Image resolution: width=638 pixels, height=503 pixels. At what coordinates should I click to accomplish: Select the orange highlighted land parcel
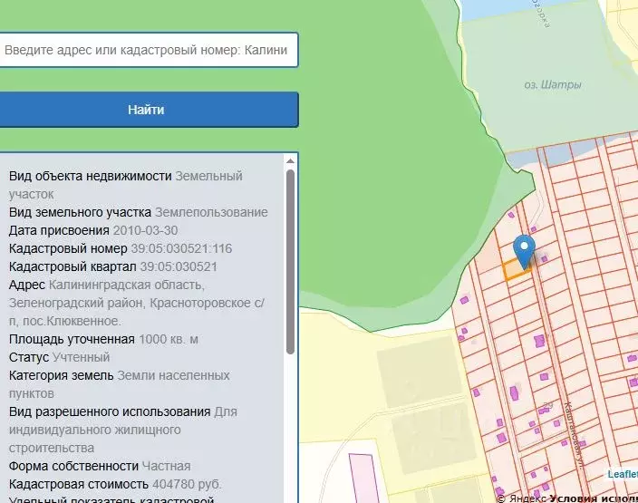click(516, 270)
